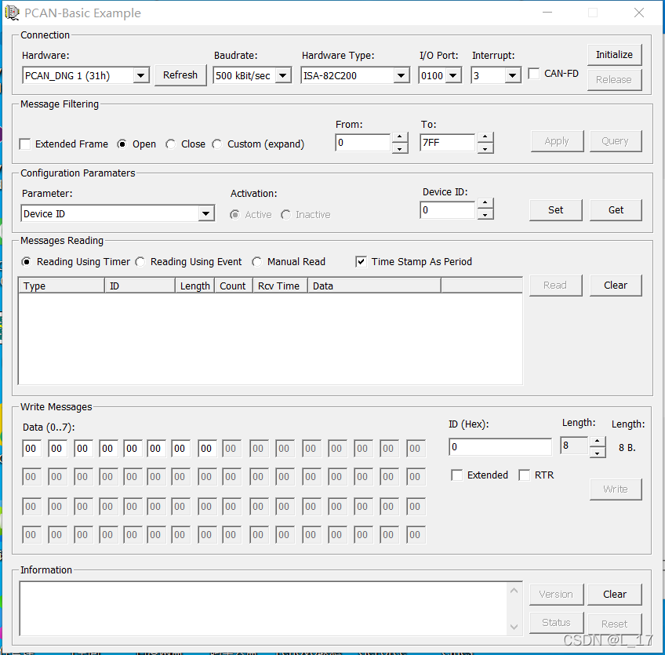Click the Version button
The width and height of the screenshot is (665, 655).
(556, 595)
